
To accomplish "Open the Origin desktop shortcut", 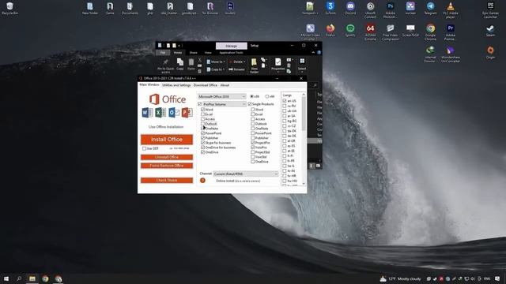I will (490, 52).
